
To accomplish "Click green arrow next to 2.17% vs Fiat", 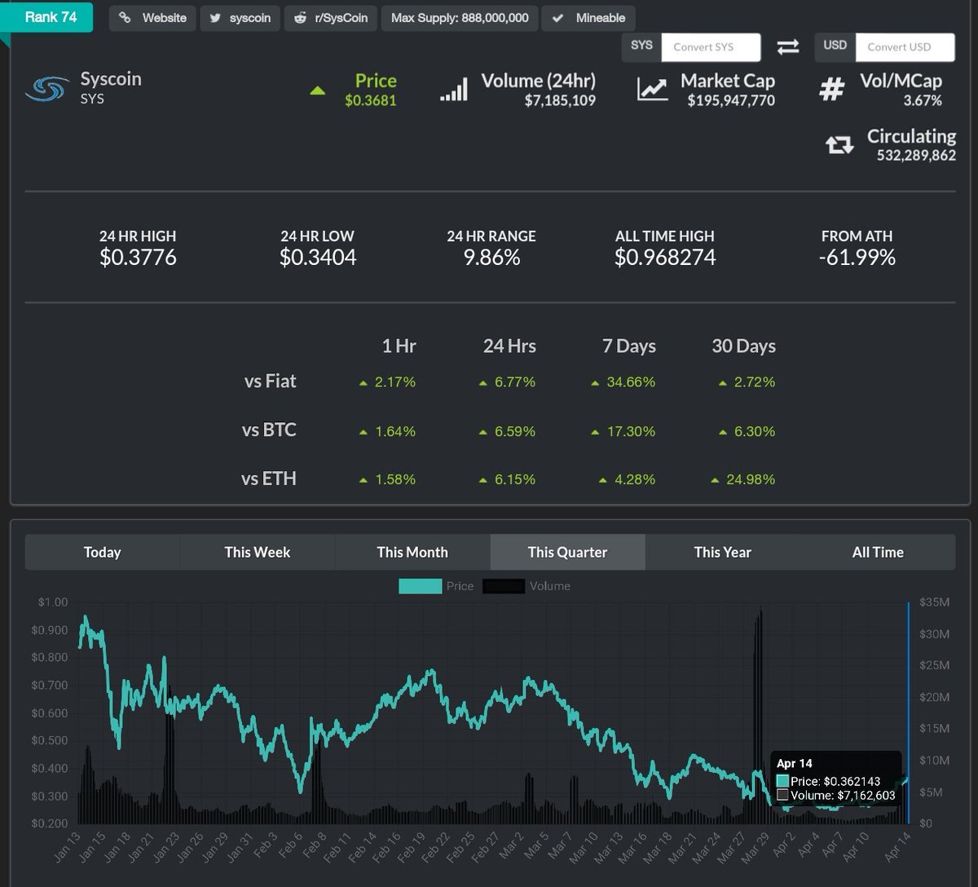I will pos(363,382).
